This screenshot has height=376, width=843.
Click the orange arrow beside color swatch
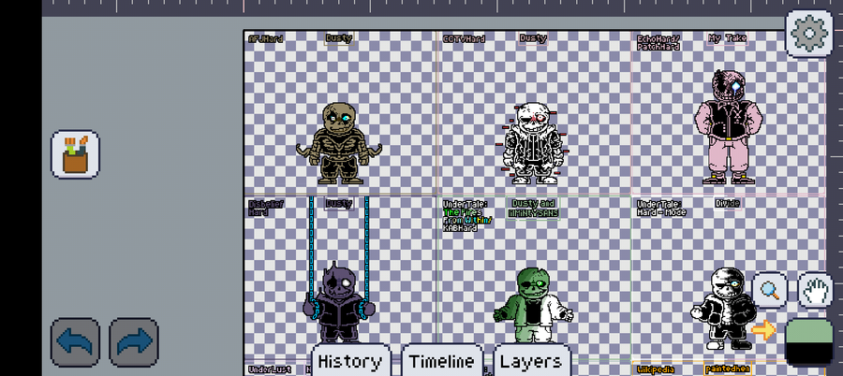pyautogui.click(x=763, y=330)
